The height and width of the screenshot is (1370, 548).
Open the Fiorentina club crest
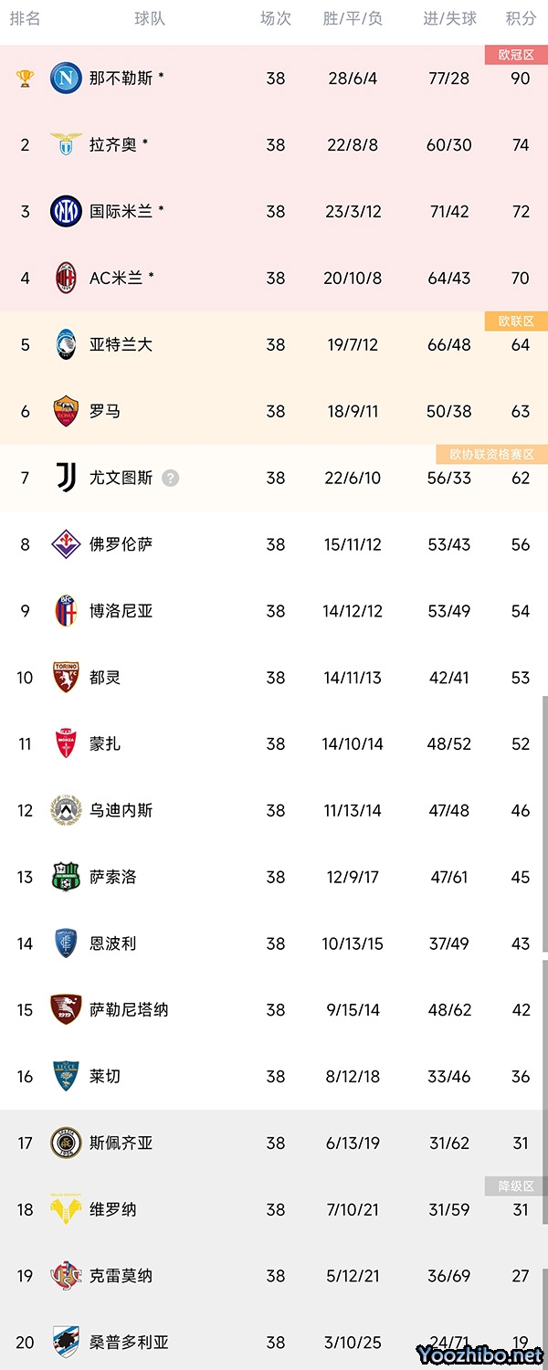pos(66,544)
